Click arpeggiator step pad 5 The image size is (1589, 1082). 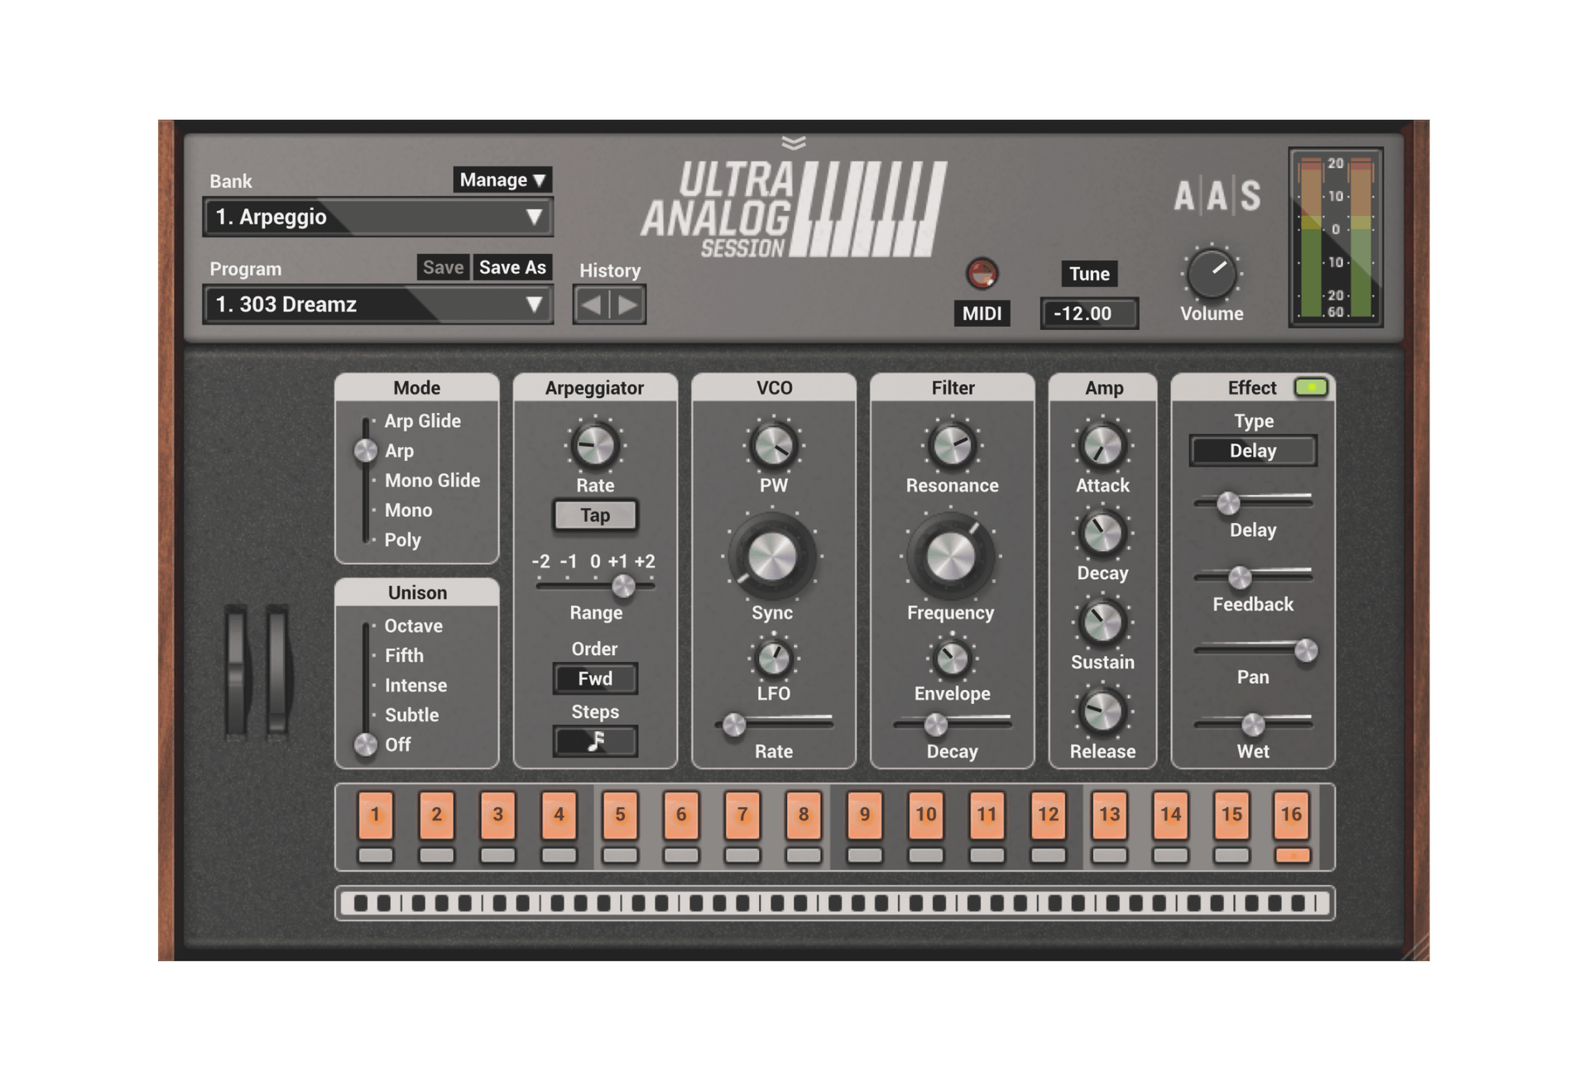[x=620, y=815]
